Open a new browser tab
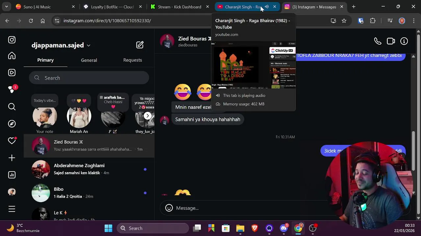The height and width of the screenshot is (236, 421). [x=354, y=7]
